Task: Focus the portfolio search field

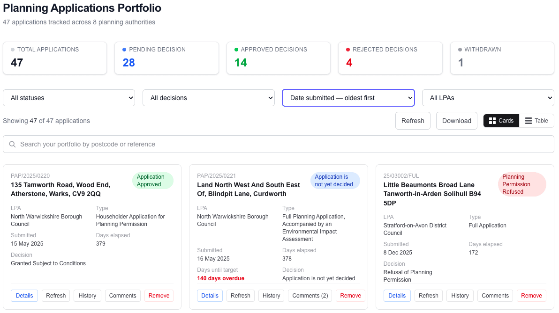Action: [x=279, y=145]
